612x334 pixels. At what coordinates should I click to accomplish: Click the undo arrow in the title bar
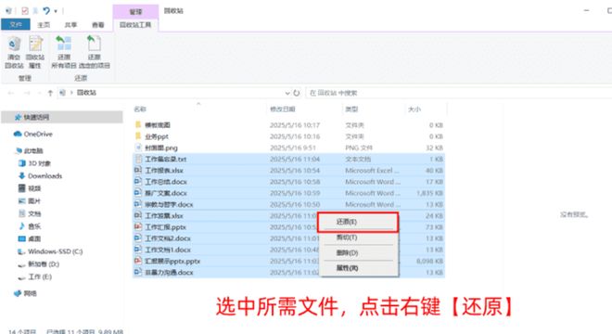click(46, 11)
